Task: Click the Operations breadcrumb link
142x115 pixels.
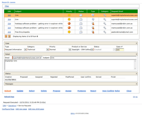Action: (x=12, y=106)
